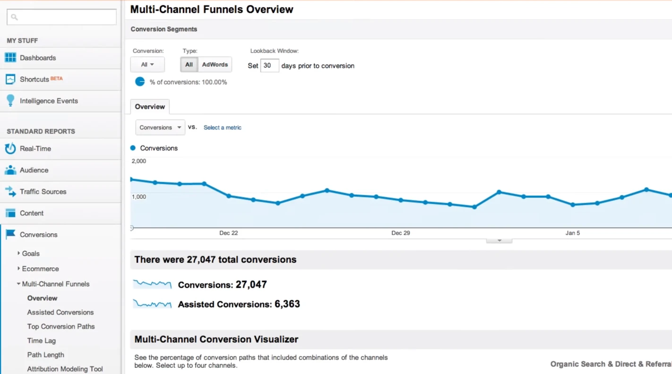Viewport: 672px width, 374px height.
Task: Select the Traffic Sources icon
Action: (x=10, y=192)
